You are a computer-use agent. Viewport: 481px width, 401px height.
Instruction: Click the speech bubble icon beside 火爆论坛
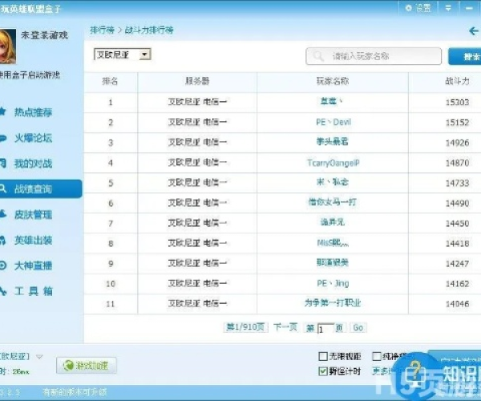point(2,138)
